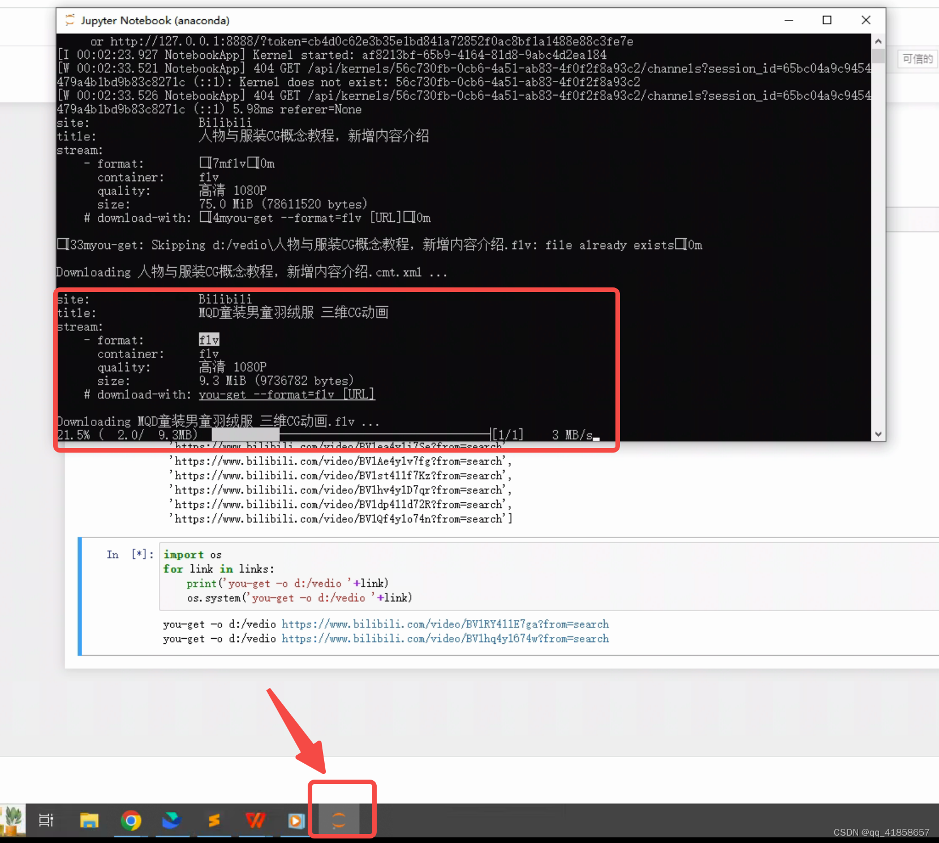Click the console scrollbar down arrow

pos(878,434)
